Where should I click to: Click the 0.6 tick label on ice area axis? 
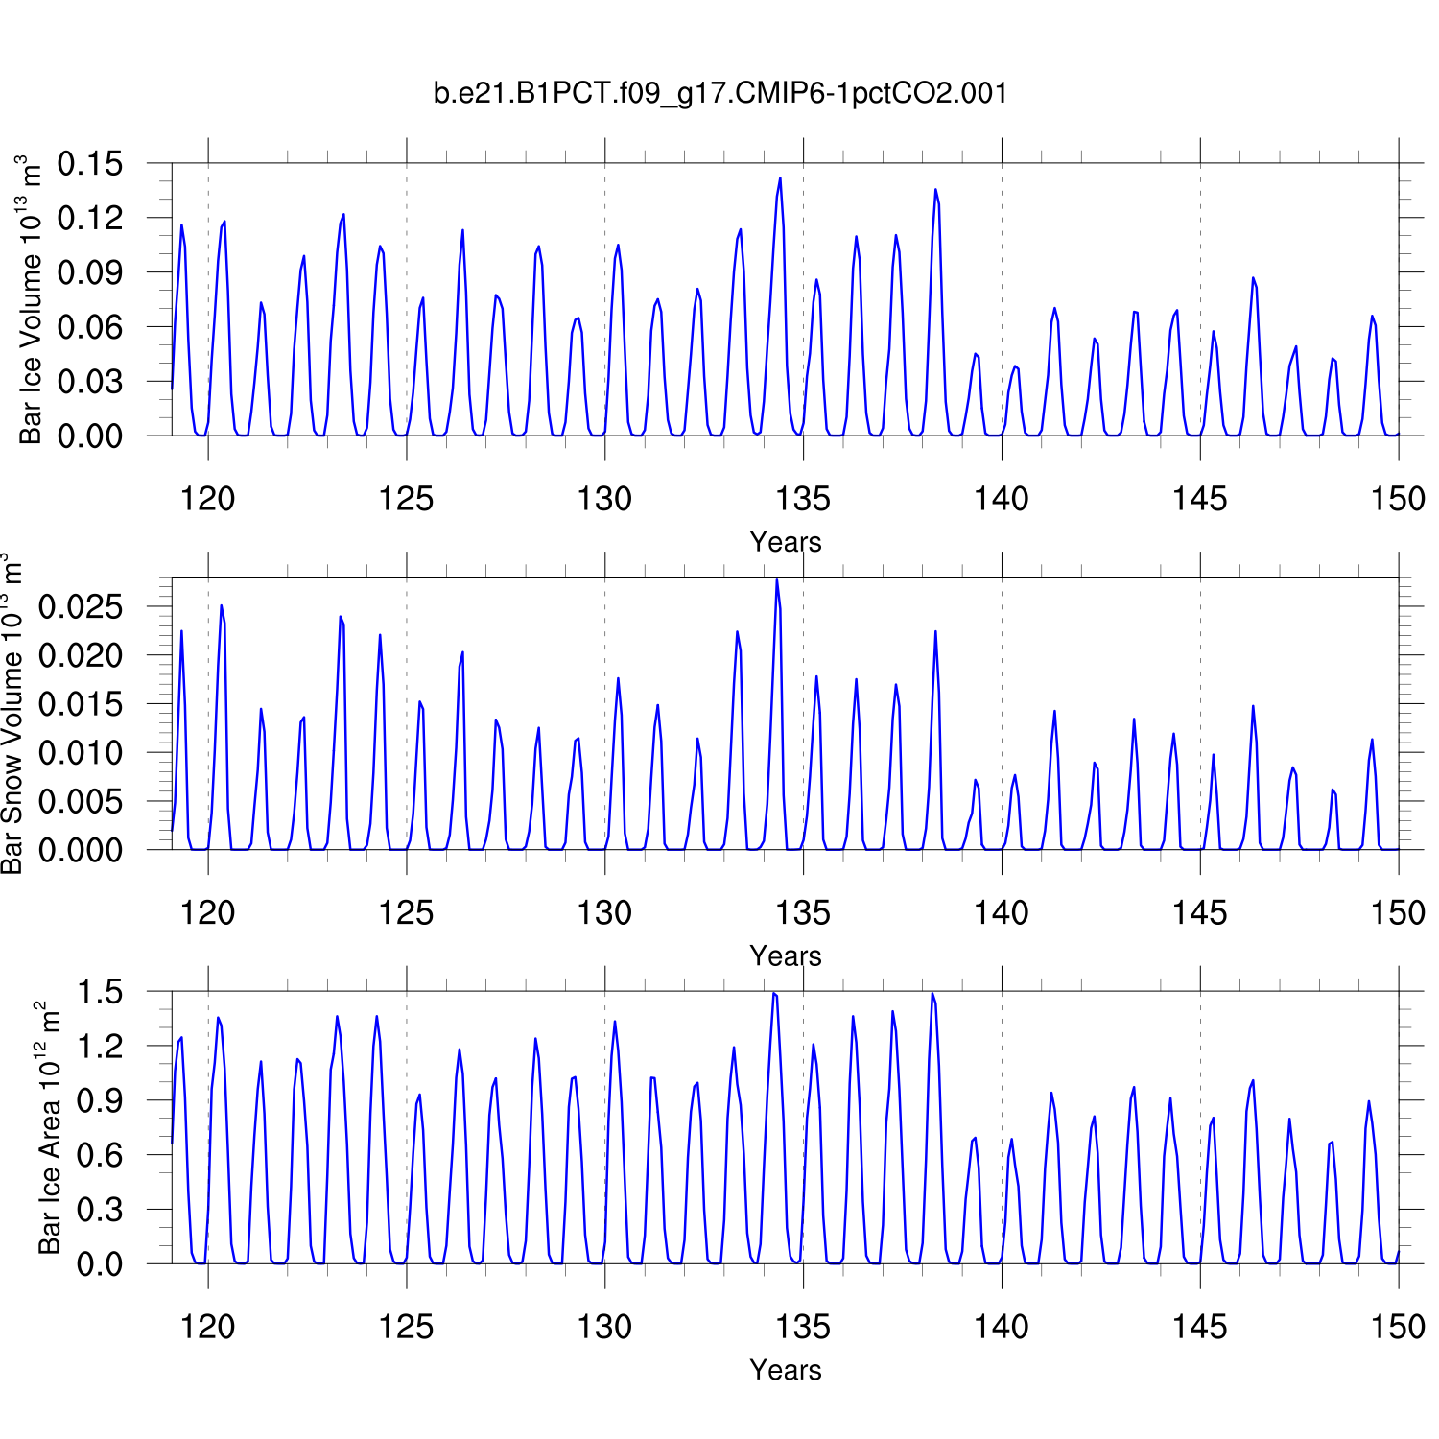point(100,1155)
